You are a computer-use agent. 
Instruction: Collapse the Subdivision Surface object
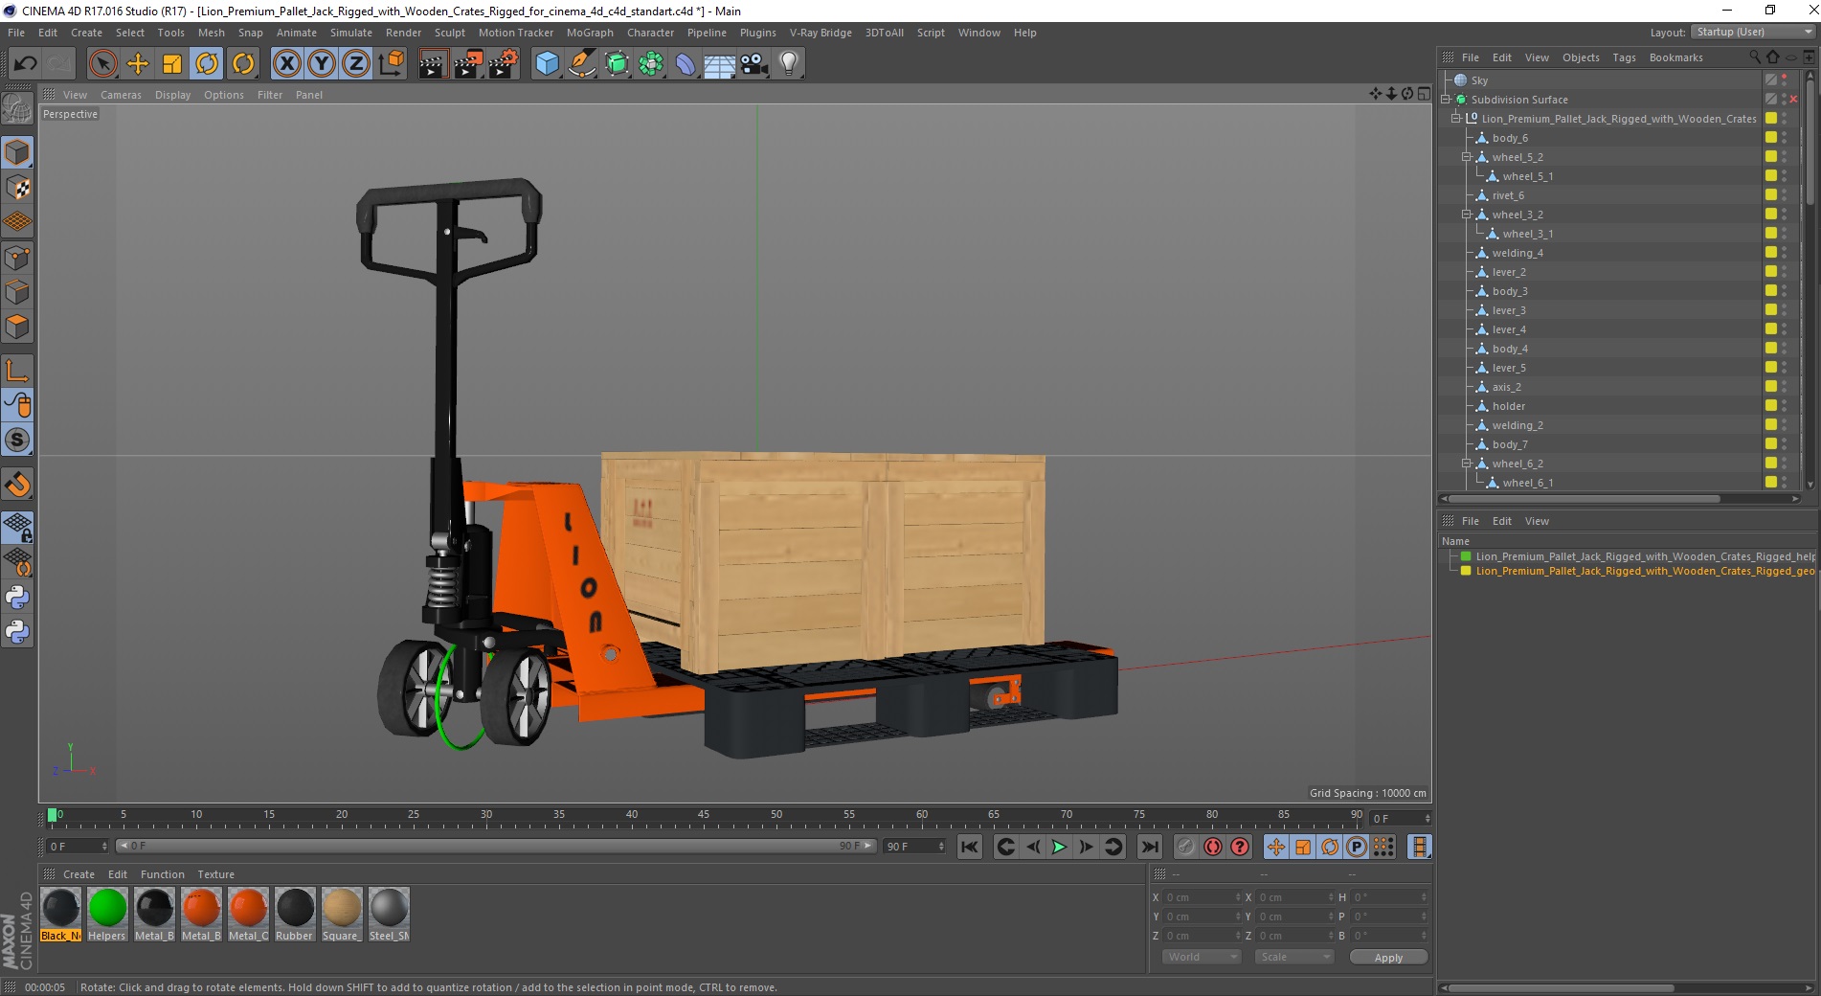click(x=1446, y=100)
